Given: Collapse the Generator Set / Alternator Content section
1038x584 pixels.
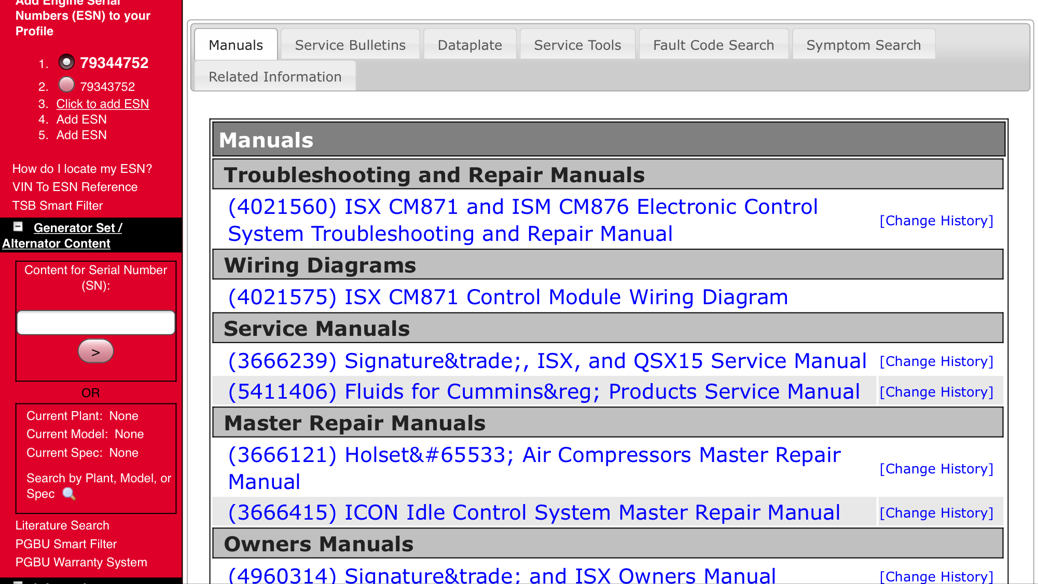Looking at the screenshot, I should pyautogui.click(x=18, y=227).
